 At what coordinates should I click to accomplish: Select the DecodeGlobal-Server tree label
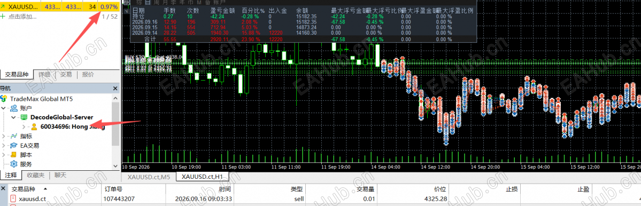(x=61, y=117)
